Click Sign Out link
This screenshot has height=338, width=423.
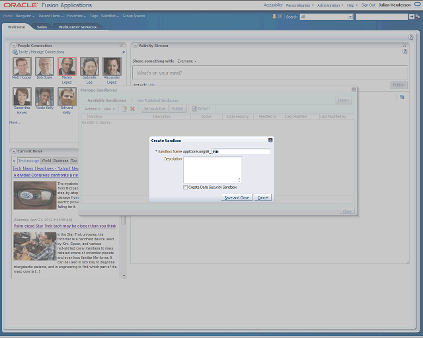tap(368, 5)
